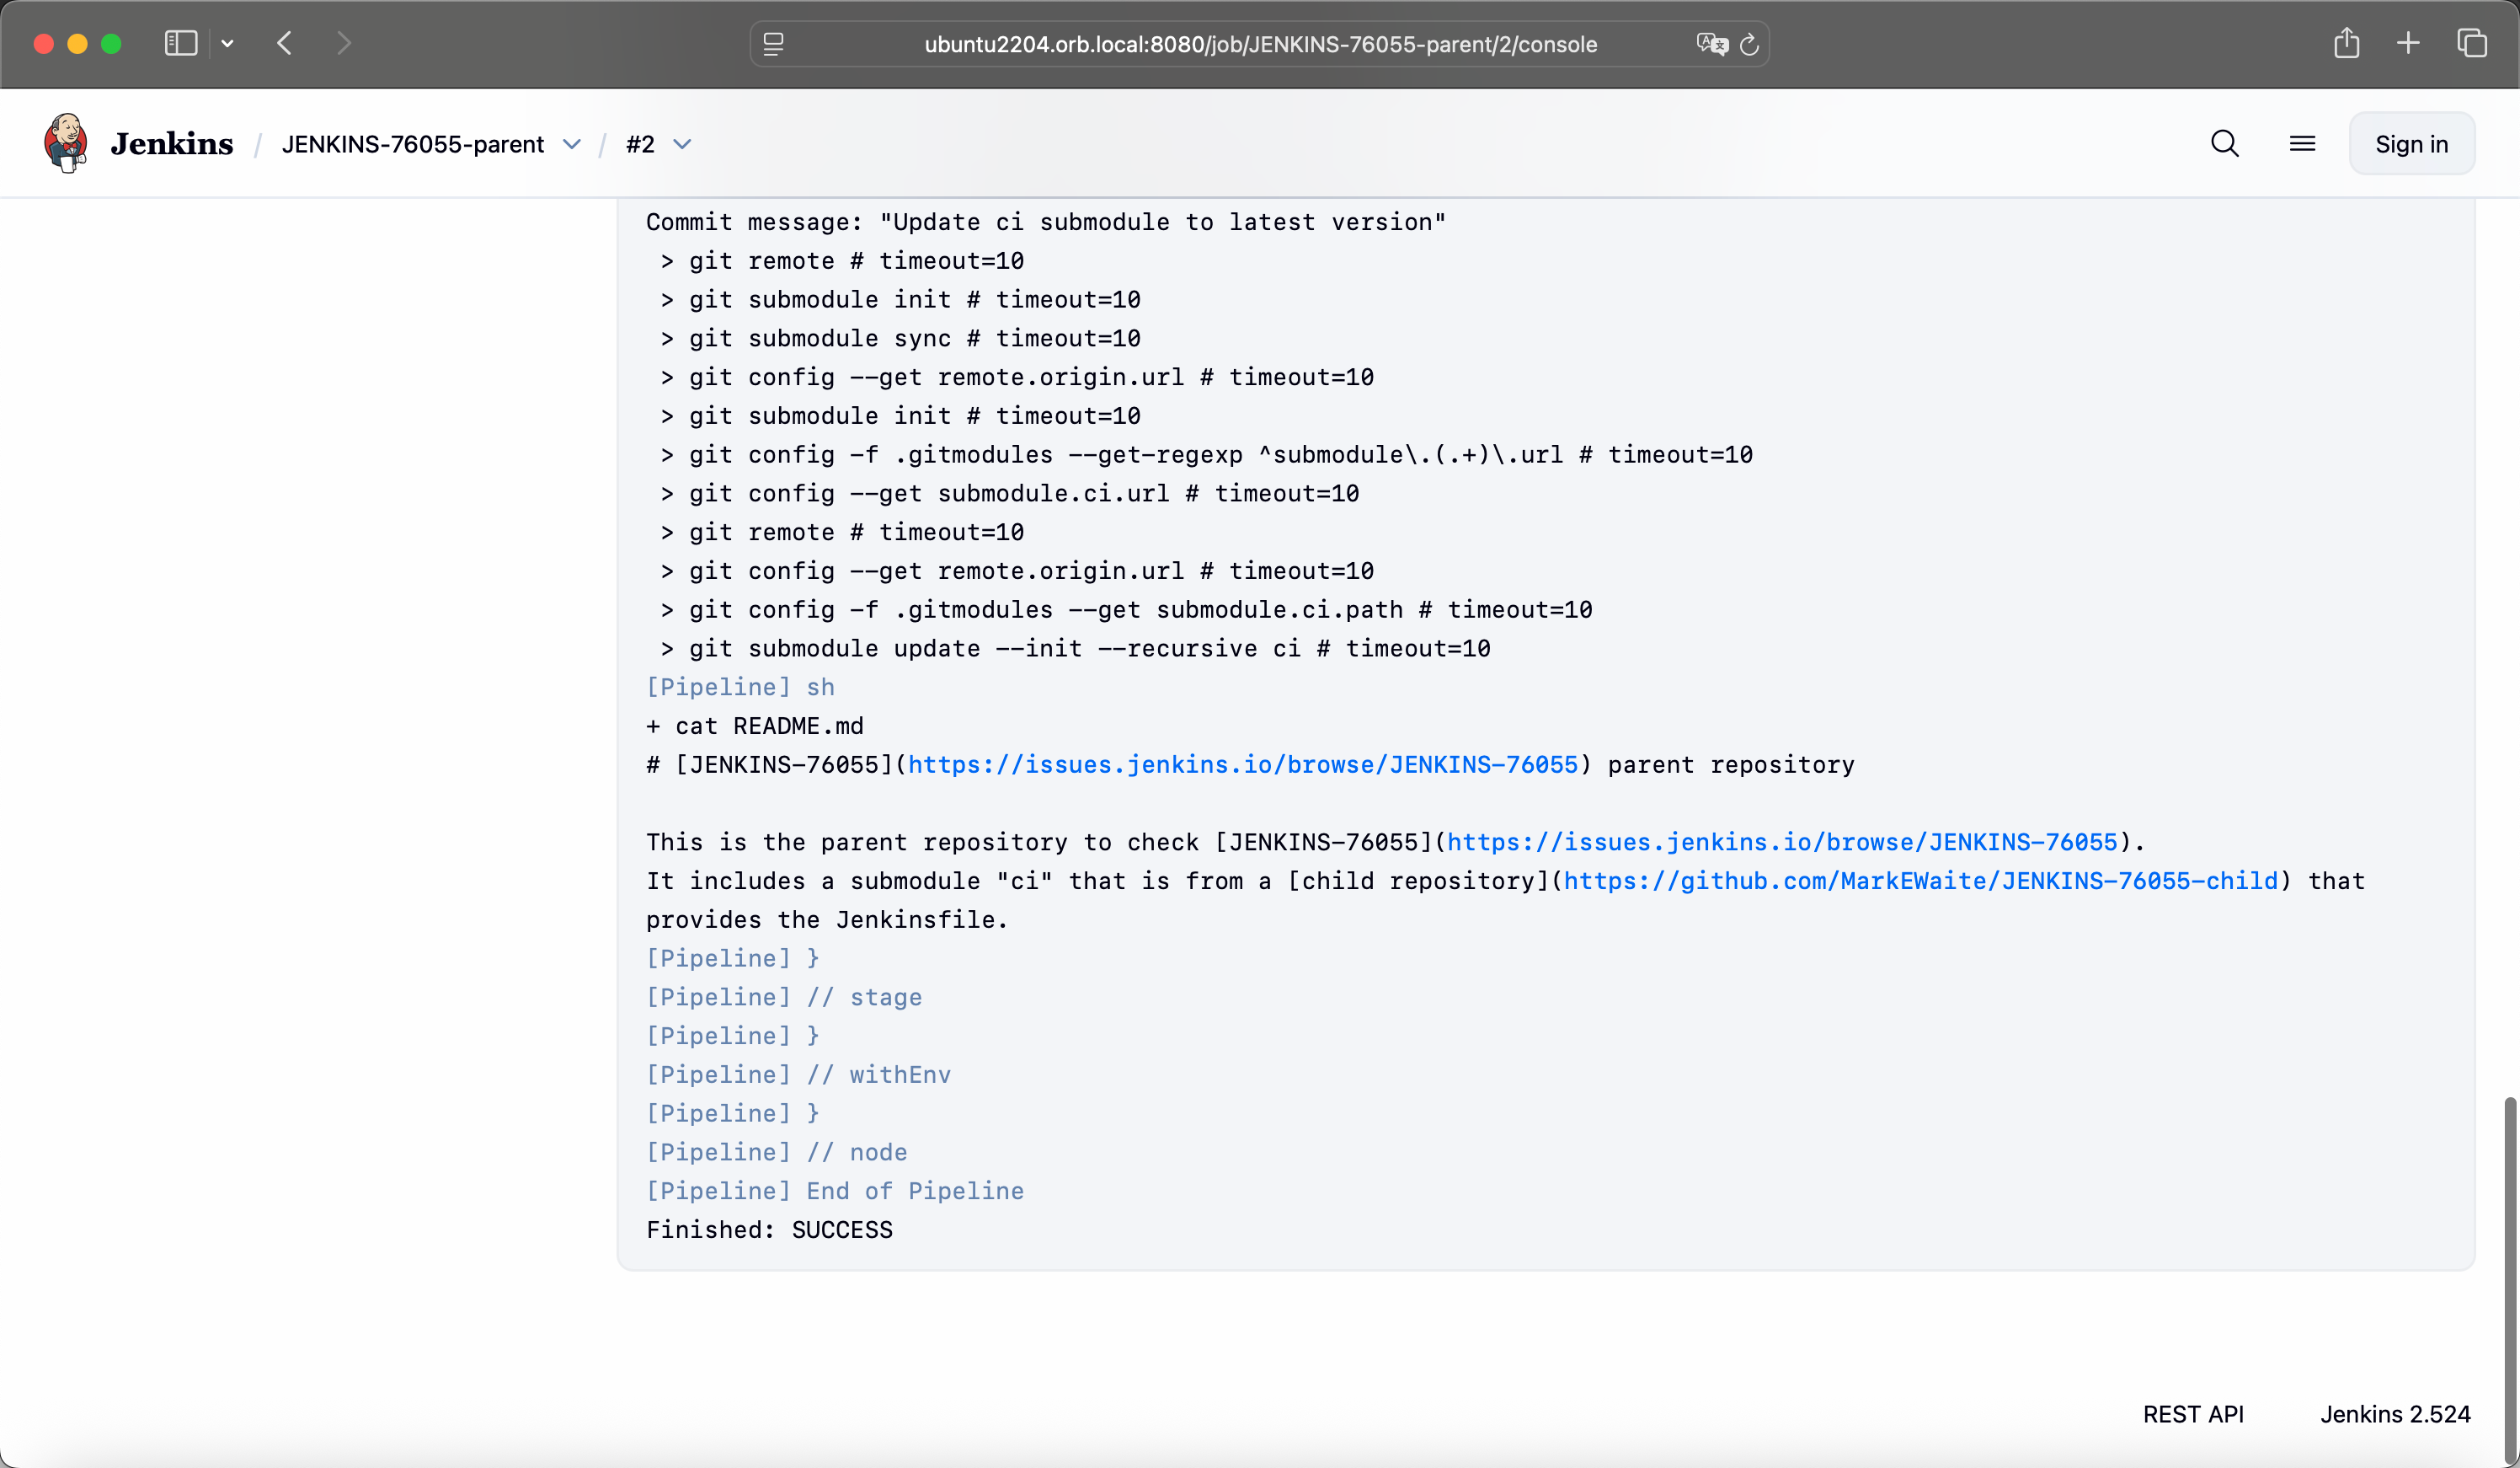Open the issues.jenkins.io link in README heading
This screenshot has height=1468, width=2520.
click(1243, 764)
